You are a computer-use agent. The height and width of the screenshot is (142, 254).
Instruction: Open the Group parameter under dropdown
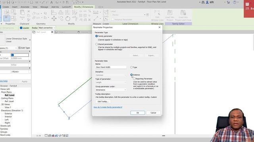(111, 90)
